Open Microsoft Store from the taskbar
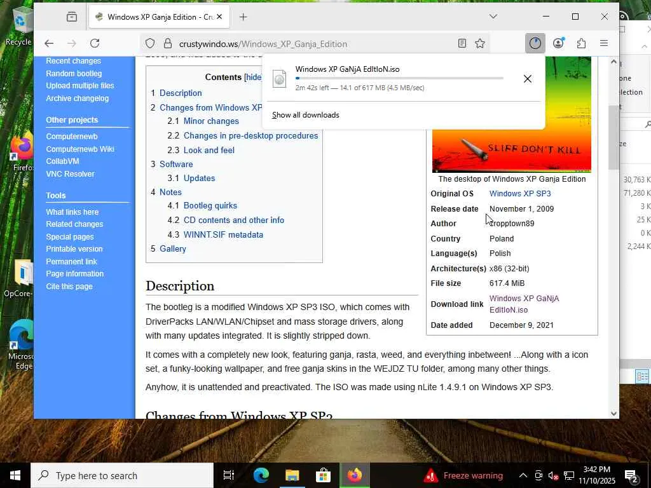The width and height of the screenshot is (651, 488). pyautogui.click(x=323, y=475)
